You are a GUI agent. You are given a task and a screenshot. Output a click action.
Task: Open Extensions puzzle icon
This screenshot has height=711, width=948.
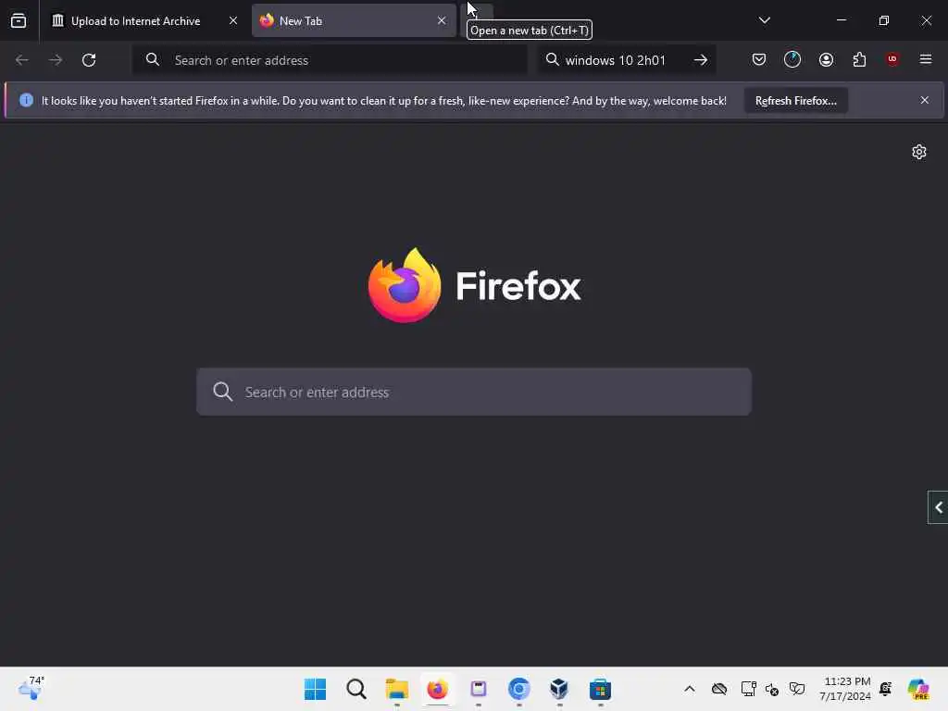[x=859, y=59]
